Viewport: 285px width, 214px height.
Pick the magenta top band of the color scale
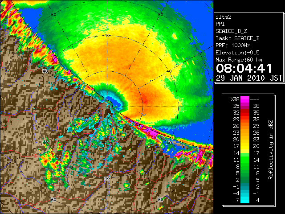(245, 99)
